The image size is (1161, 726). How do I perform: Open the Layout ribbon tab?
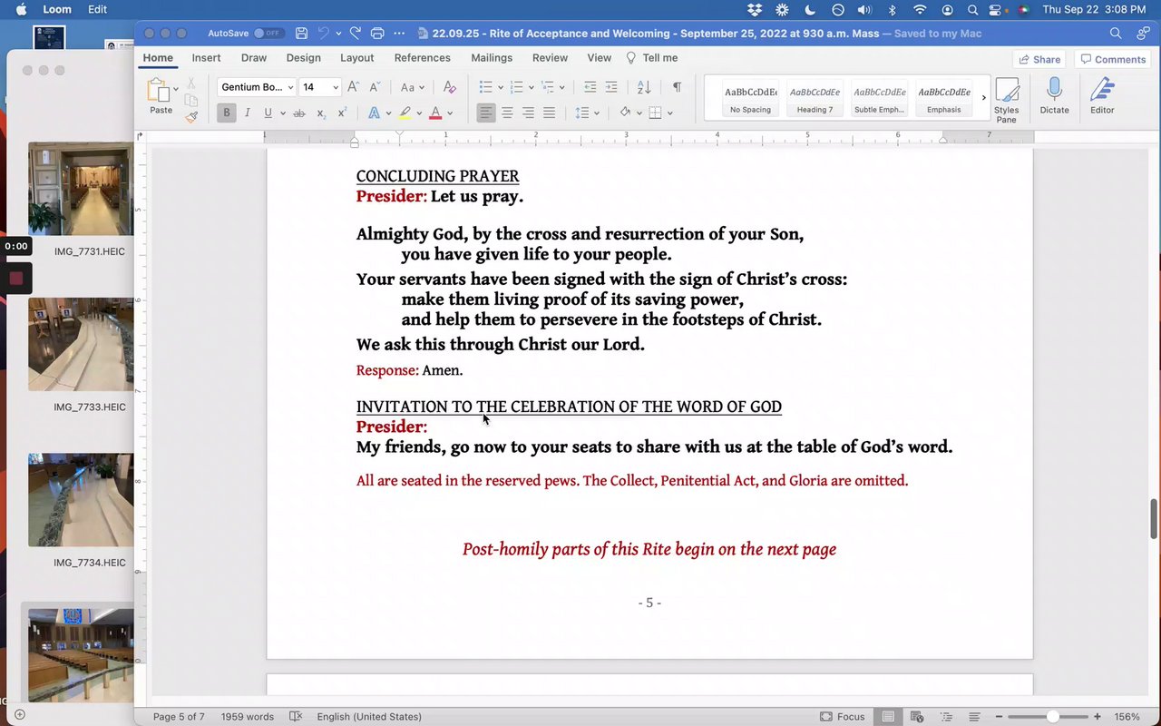pyautogui.click(x=356, y=57)
